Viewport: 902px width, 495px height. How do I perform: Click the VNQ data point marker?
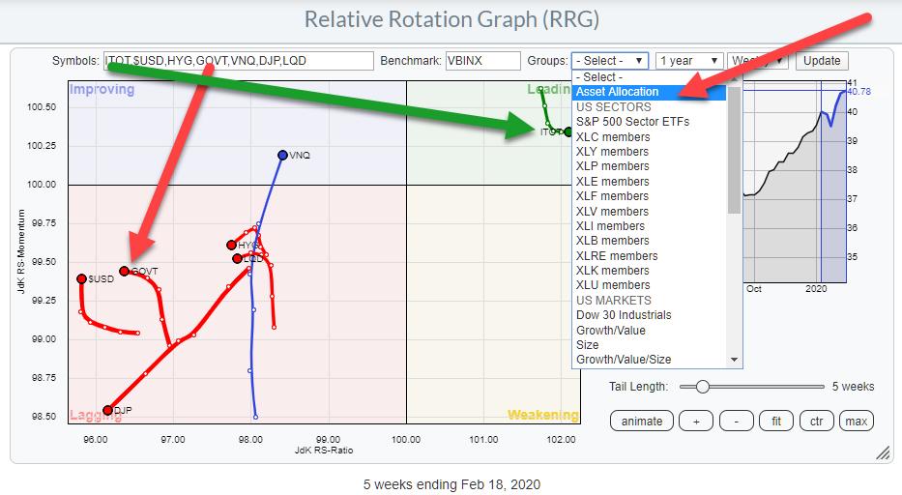point(282,155)
